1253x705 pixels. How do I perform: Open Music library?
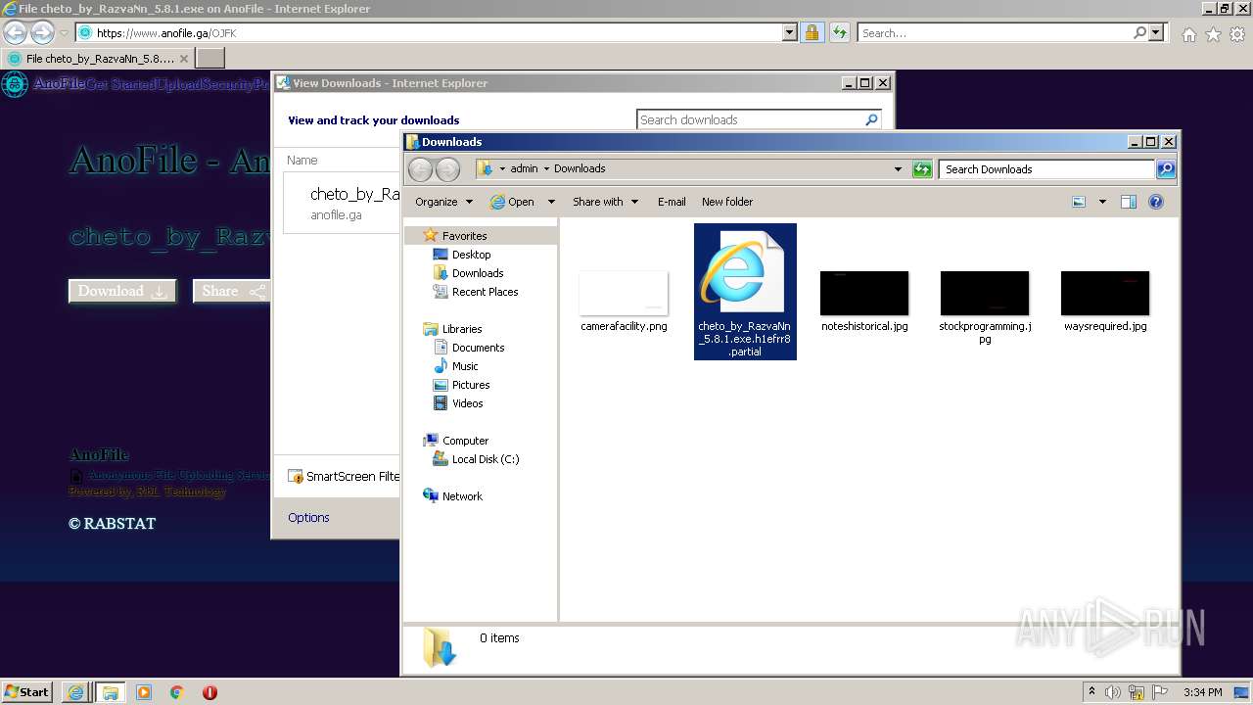click(x=464, y=366)
